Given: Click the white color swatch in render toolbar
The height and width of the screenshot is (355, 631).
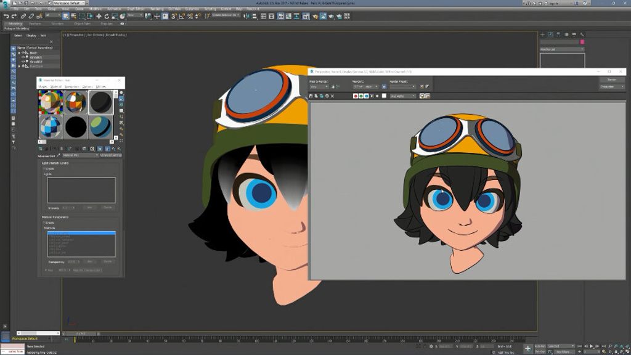Looking at the screenshot, I should 384,96.
